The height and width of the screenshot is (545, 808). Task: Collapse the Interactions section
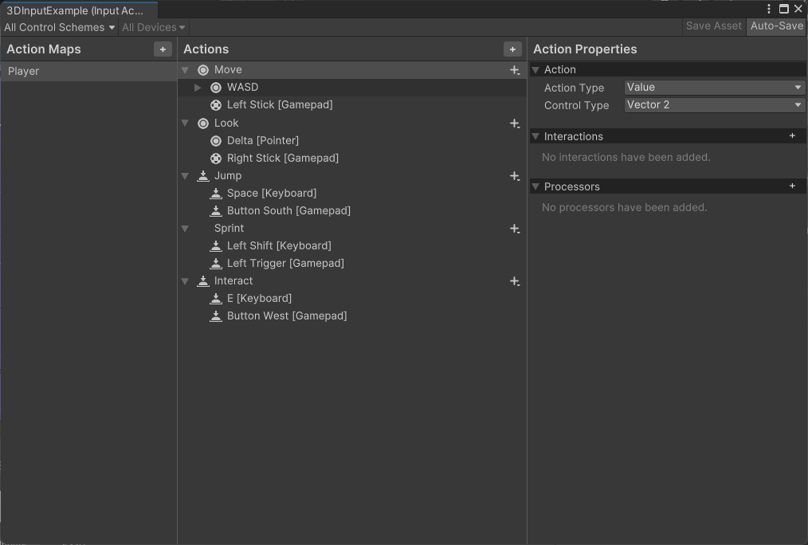(x=536, y=137)
